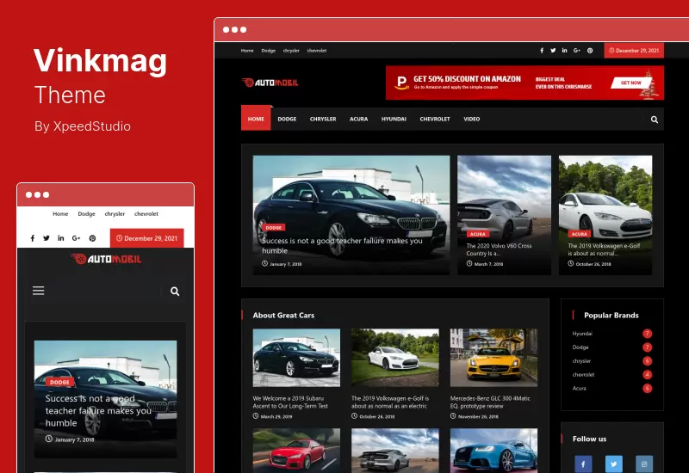
Task: Open the 2019 Subaru Ascent article thumbnail
Action: pyautogui.click(x=296, y=358)
